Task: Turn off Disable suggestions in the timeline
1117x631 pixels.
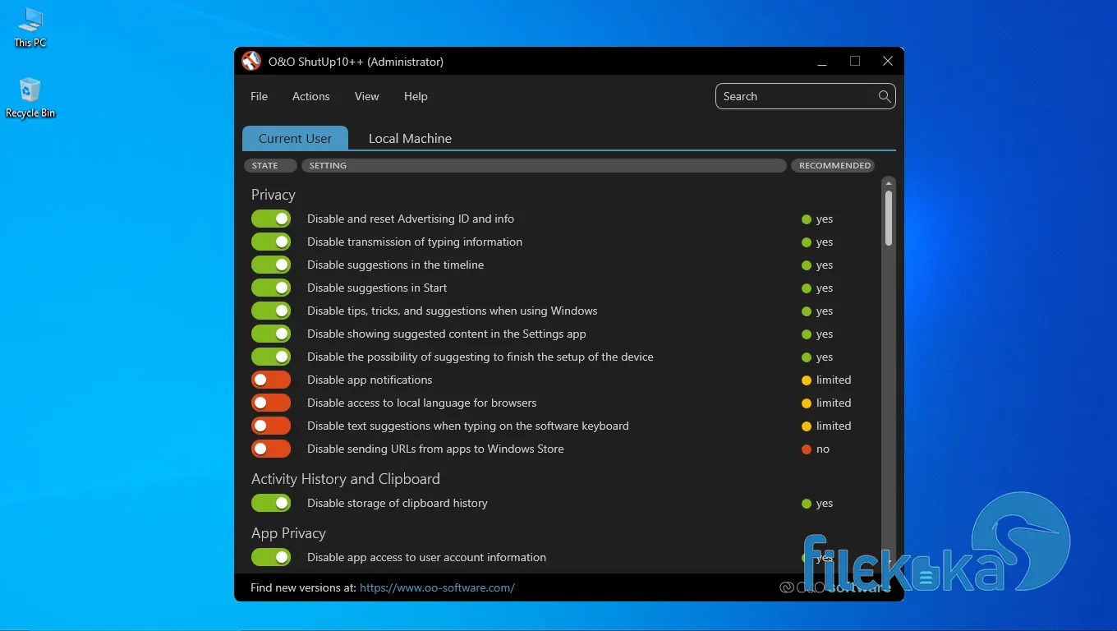Action: [271, 265]
